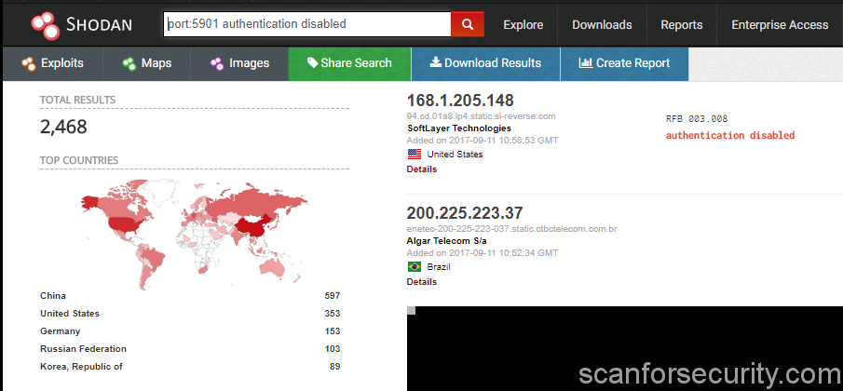The image size is (843, 391).
Task: Open host 168.1.205.148 result
Action: pos(460,101)
